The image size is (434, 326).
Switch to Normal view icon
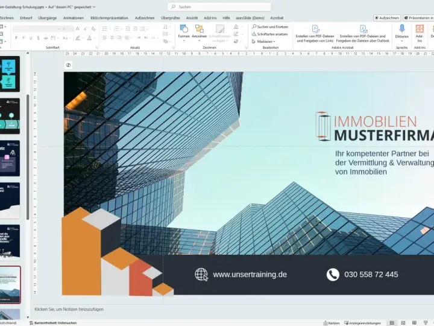[x=392, y=323]
